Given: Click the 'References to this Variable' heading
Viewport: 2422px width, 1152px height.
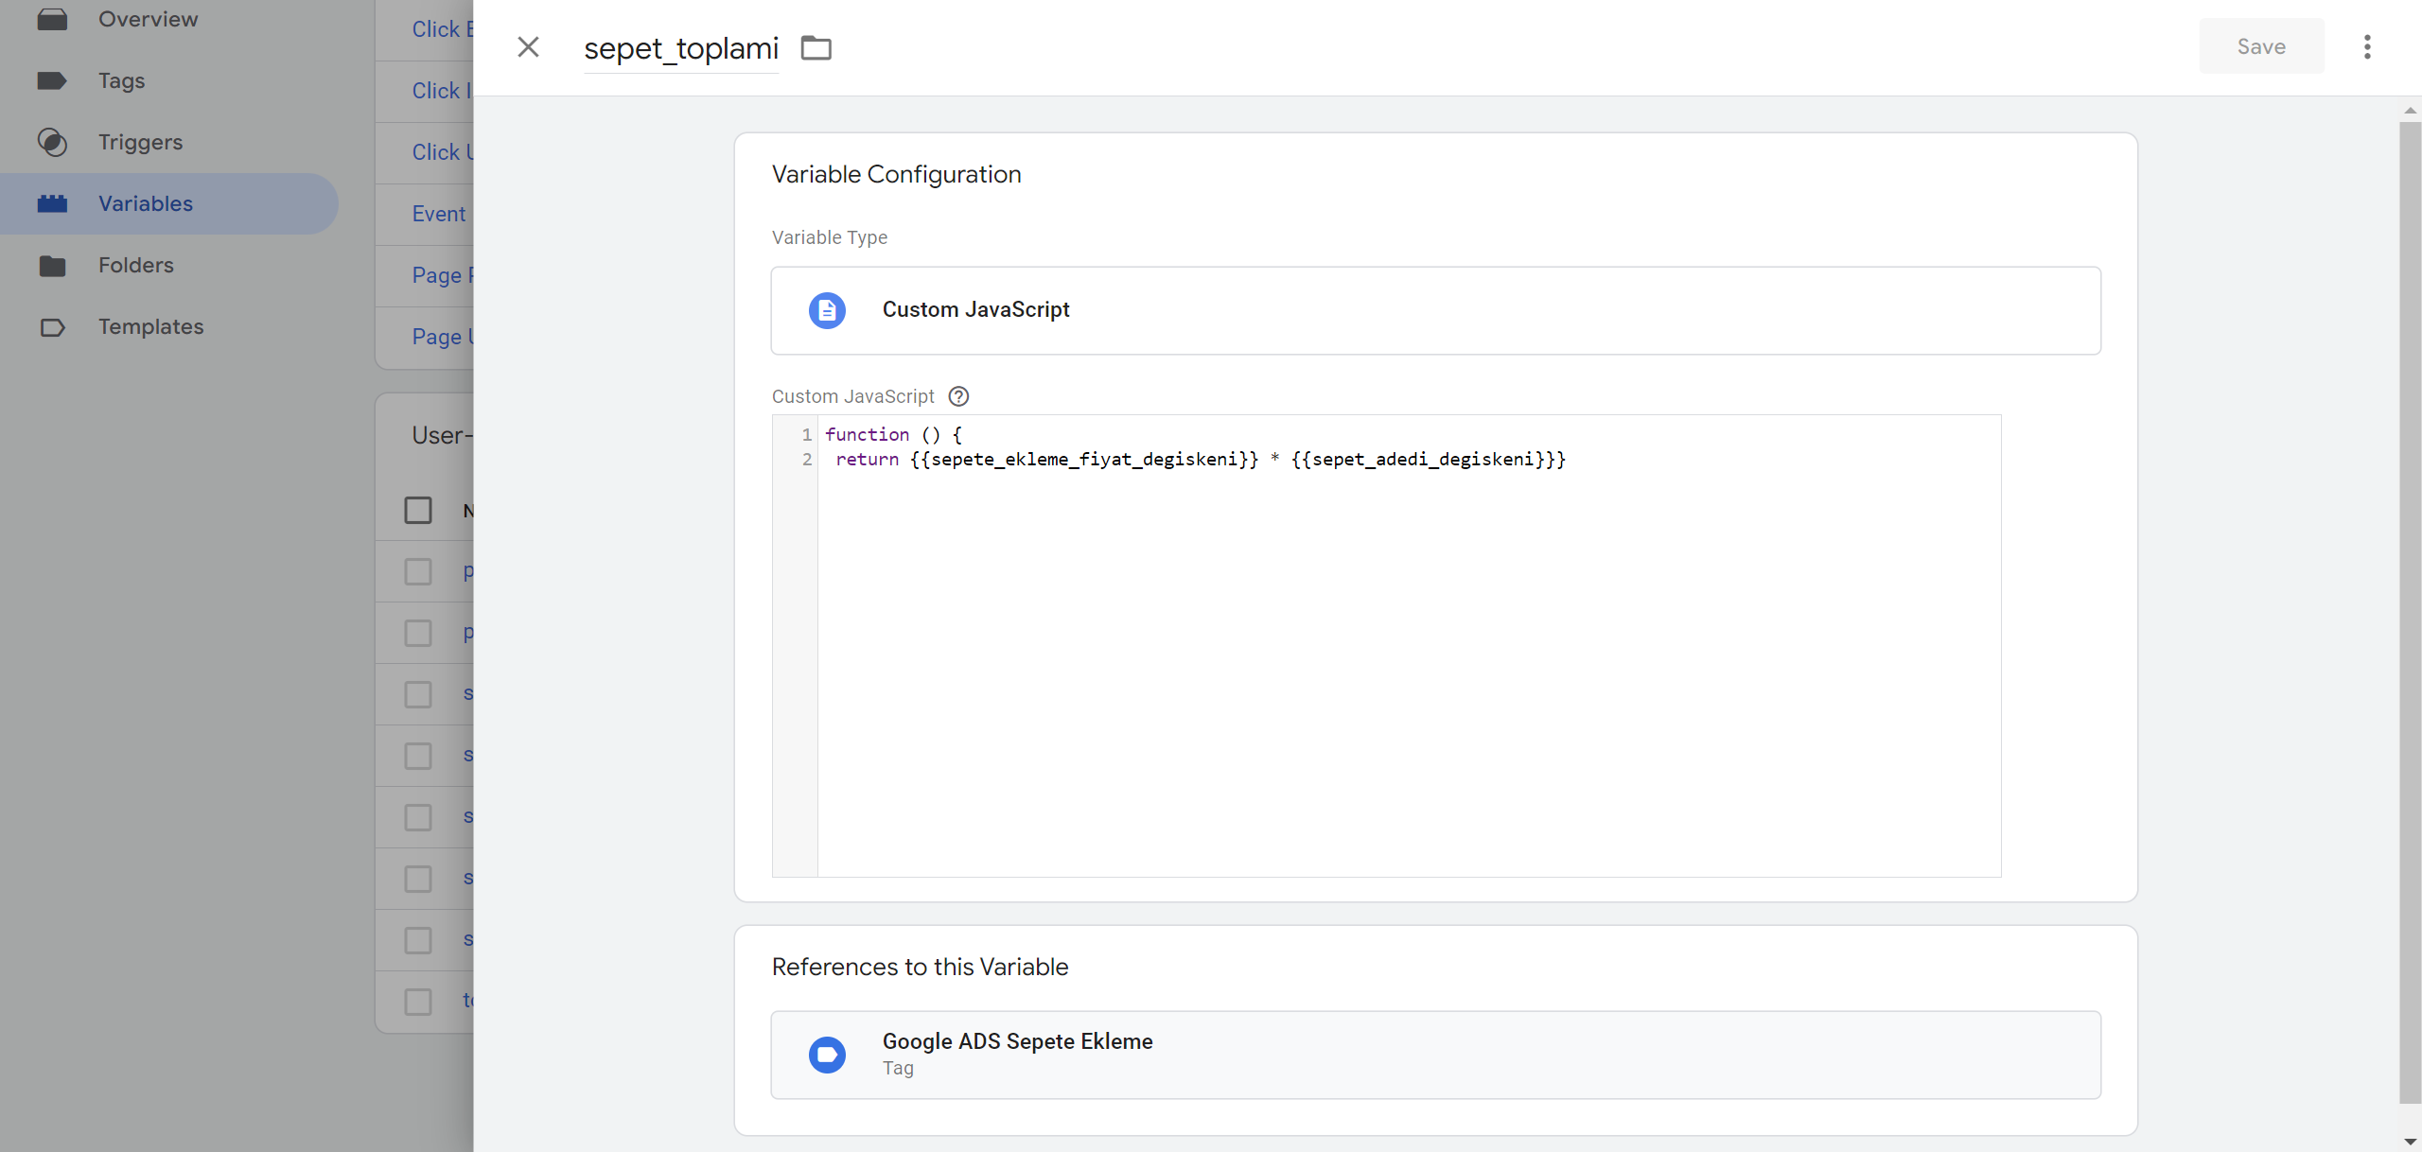Looking at the screenshot, I should coord(920,967).
